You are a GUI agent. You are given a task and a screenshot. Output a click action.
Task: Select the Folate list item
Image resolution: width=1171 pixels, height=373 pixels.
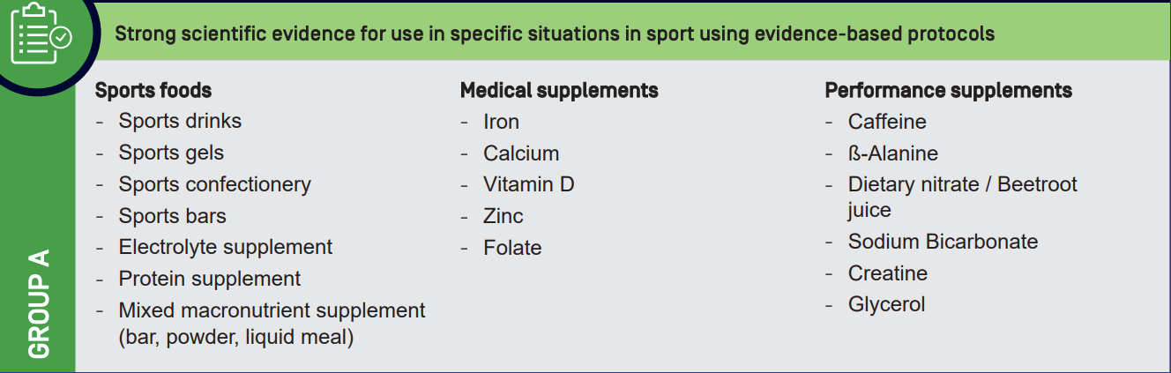[512, 248]
